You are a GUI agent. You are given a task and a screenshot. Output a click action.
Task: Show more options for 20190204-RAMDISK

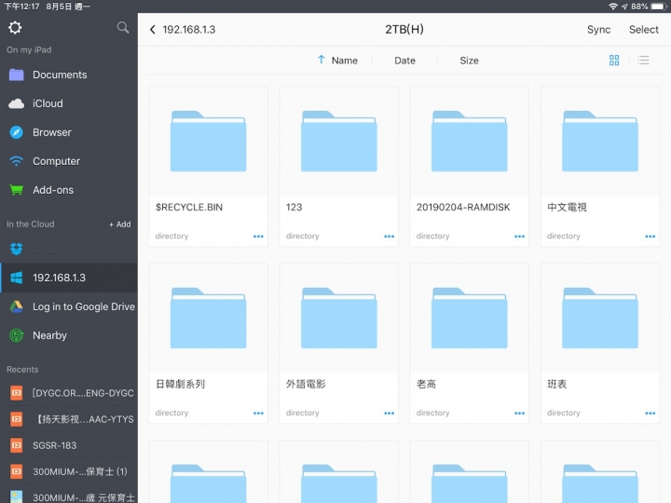[x=519, y=237]
